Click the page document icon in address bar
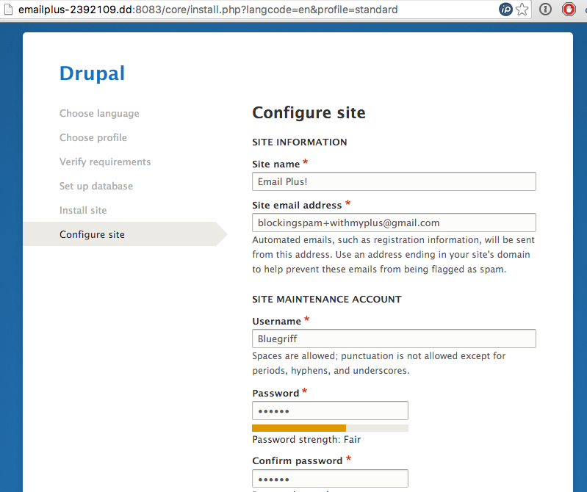The height and width of the screenshot is (492, 587). (8, 9)
